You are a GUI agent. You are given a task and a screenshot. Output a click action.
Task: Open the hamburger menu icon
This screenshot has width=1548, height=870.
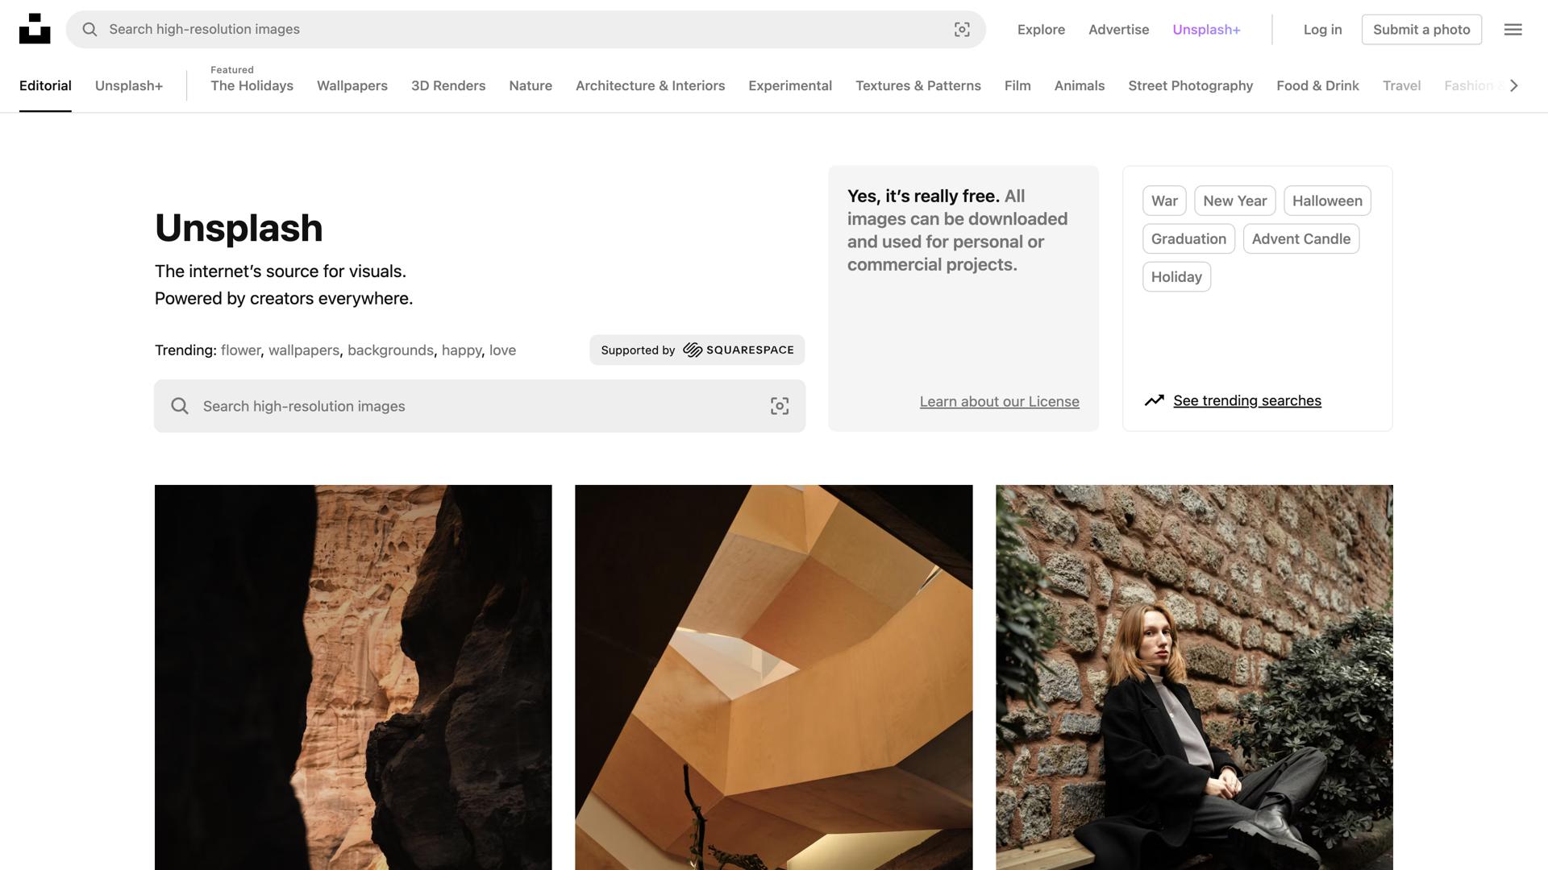click(1513, 30)
